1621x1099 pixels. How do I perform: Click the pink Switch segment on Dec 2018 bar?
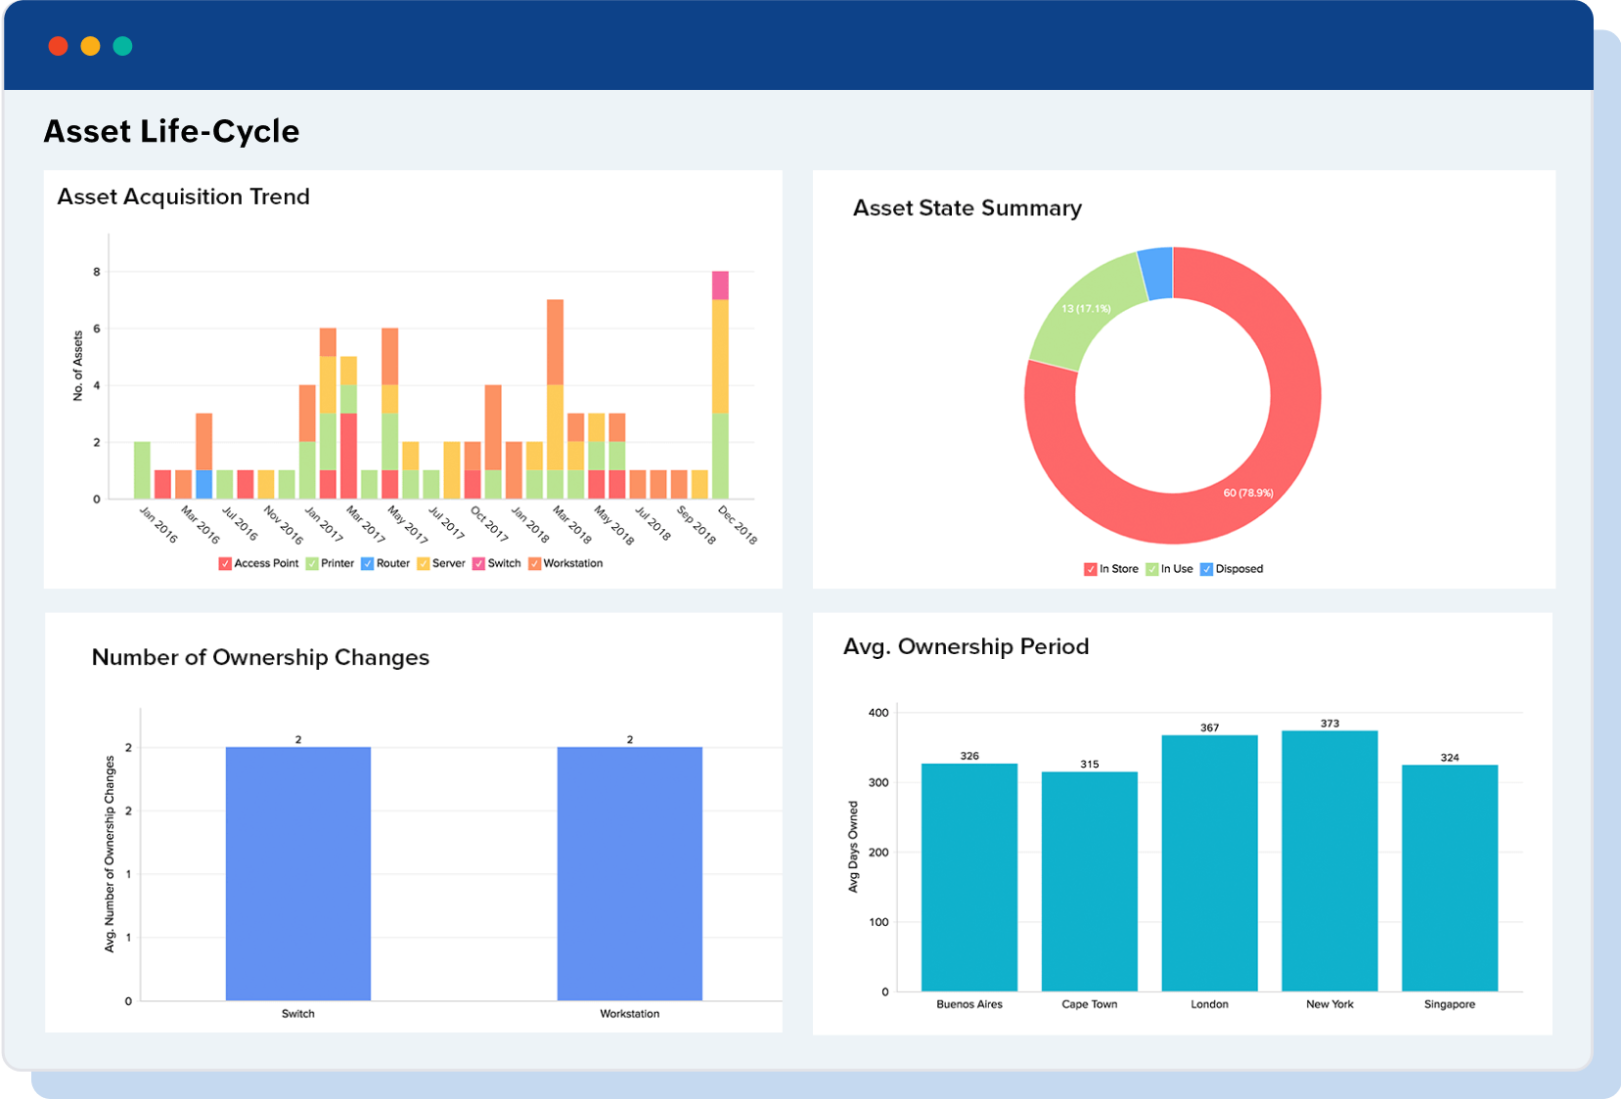pos(720,286)
